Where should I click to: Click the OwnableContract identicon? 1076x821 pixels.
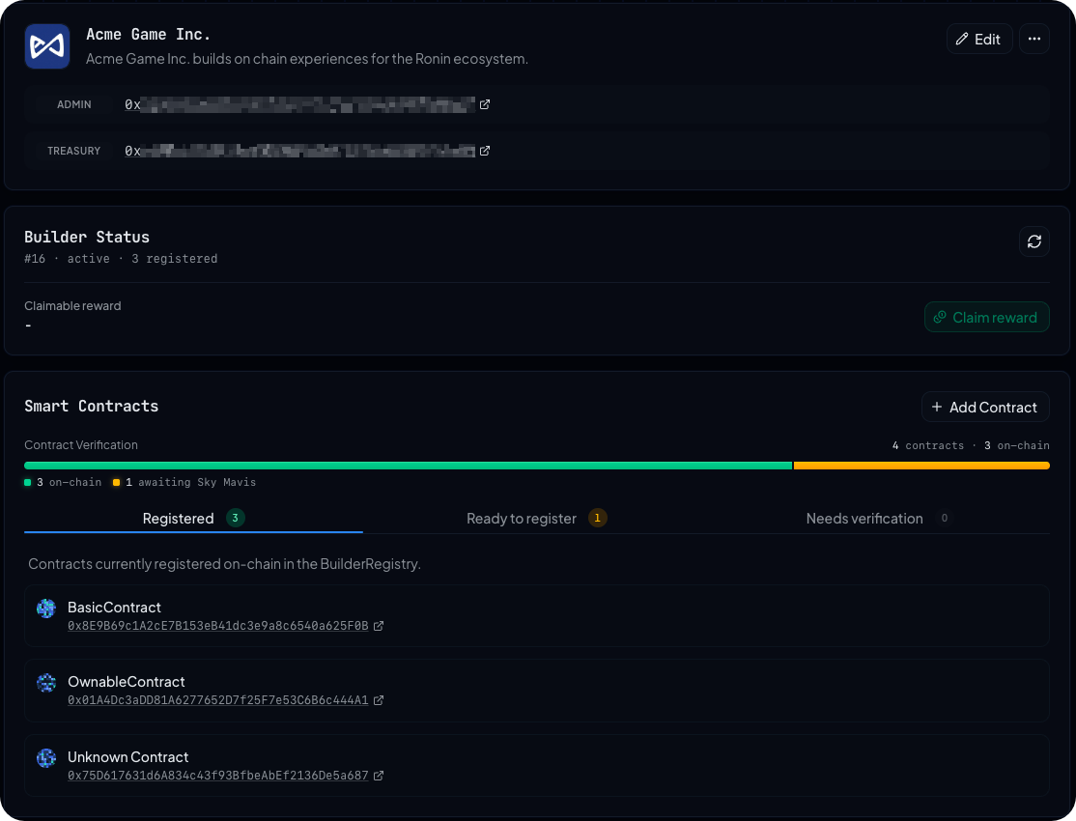[x=46, y=682]
